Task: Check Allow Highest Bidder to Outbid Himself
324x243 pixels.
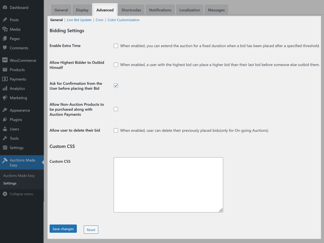Action: point(116,65)
